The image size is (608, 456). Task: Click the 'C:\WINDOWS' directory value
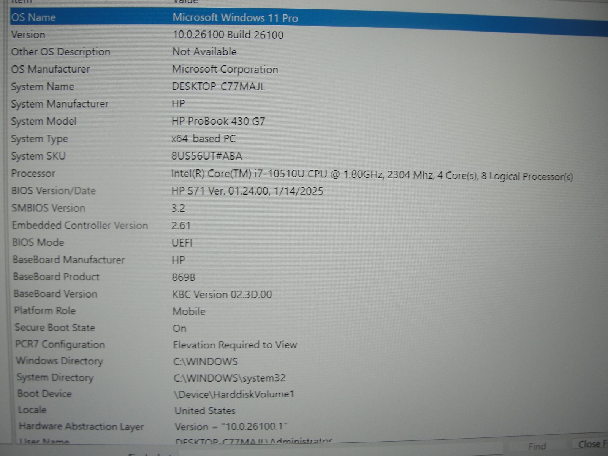pos(206,361)
